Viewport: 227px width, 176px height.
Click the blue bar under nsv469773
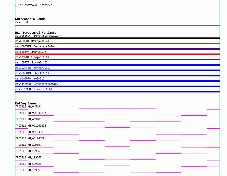click(x=117, y=65)
